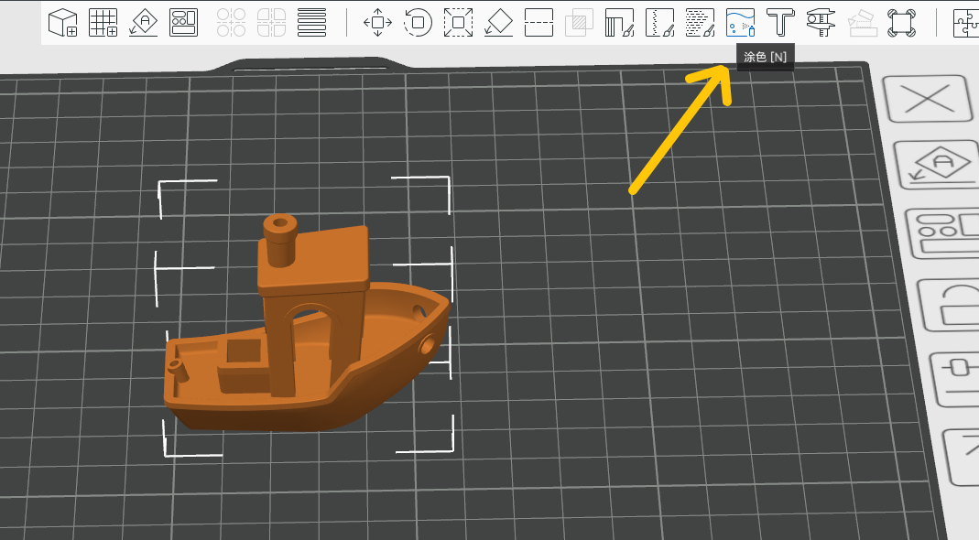Remove the plate with the X icon
This screenshot has height=540, width=979.
coord(929,99)
